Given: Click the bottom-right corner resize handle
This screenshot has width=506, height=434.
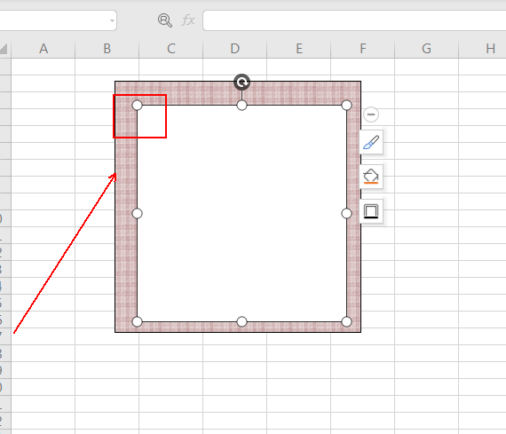Looking at the screenshot, I should click(346, 321).
